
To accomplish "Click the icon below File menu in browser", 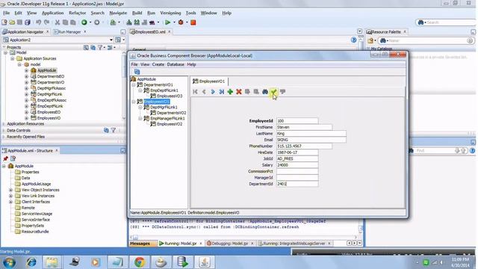I will (137, 72).
